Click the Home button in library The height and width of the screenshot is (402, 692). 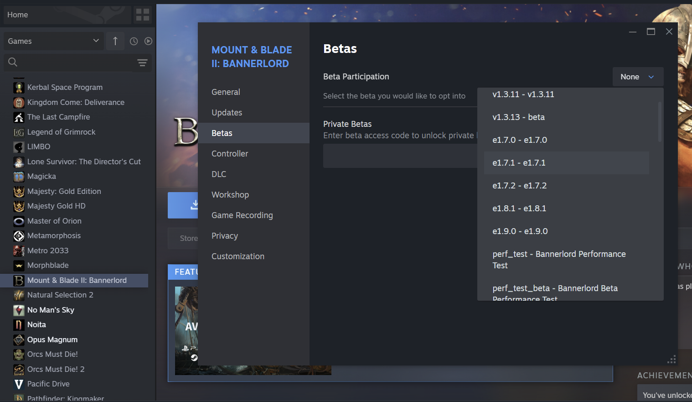pos(67,15)
